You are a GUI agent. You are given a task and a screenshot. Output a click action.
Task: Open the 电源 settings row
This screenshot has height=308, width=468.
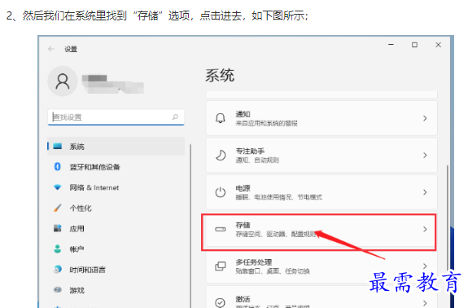[x=321, y=192]
